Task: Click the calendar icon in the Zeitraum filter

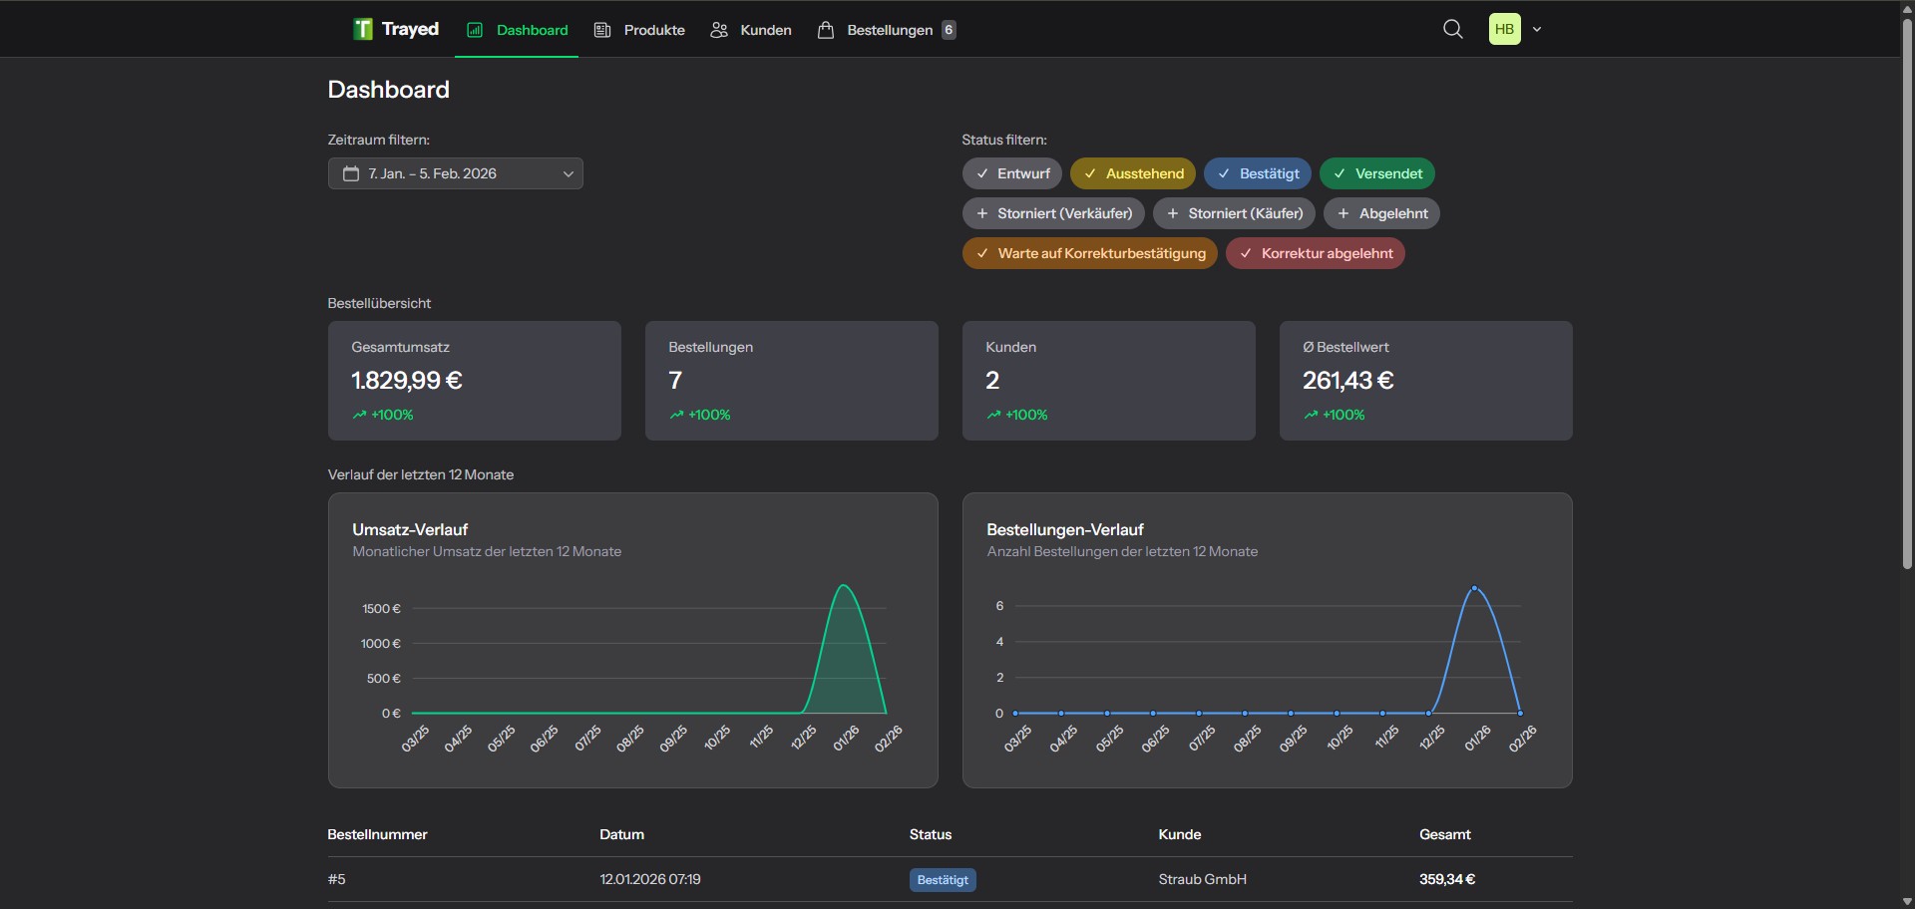Action: (350, 173)
